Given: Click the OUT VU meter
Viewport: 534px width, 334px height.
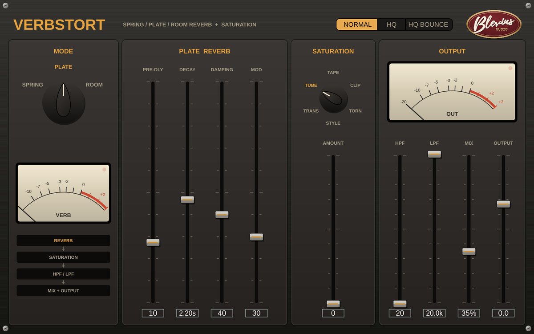Looking at the screenshot, I should (x=452, y=92).
